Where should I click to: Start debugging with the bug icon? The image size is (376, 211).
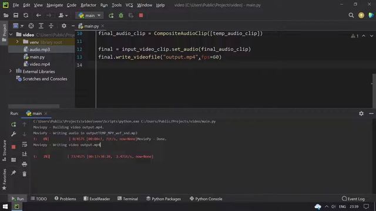[121, 16]
